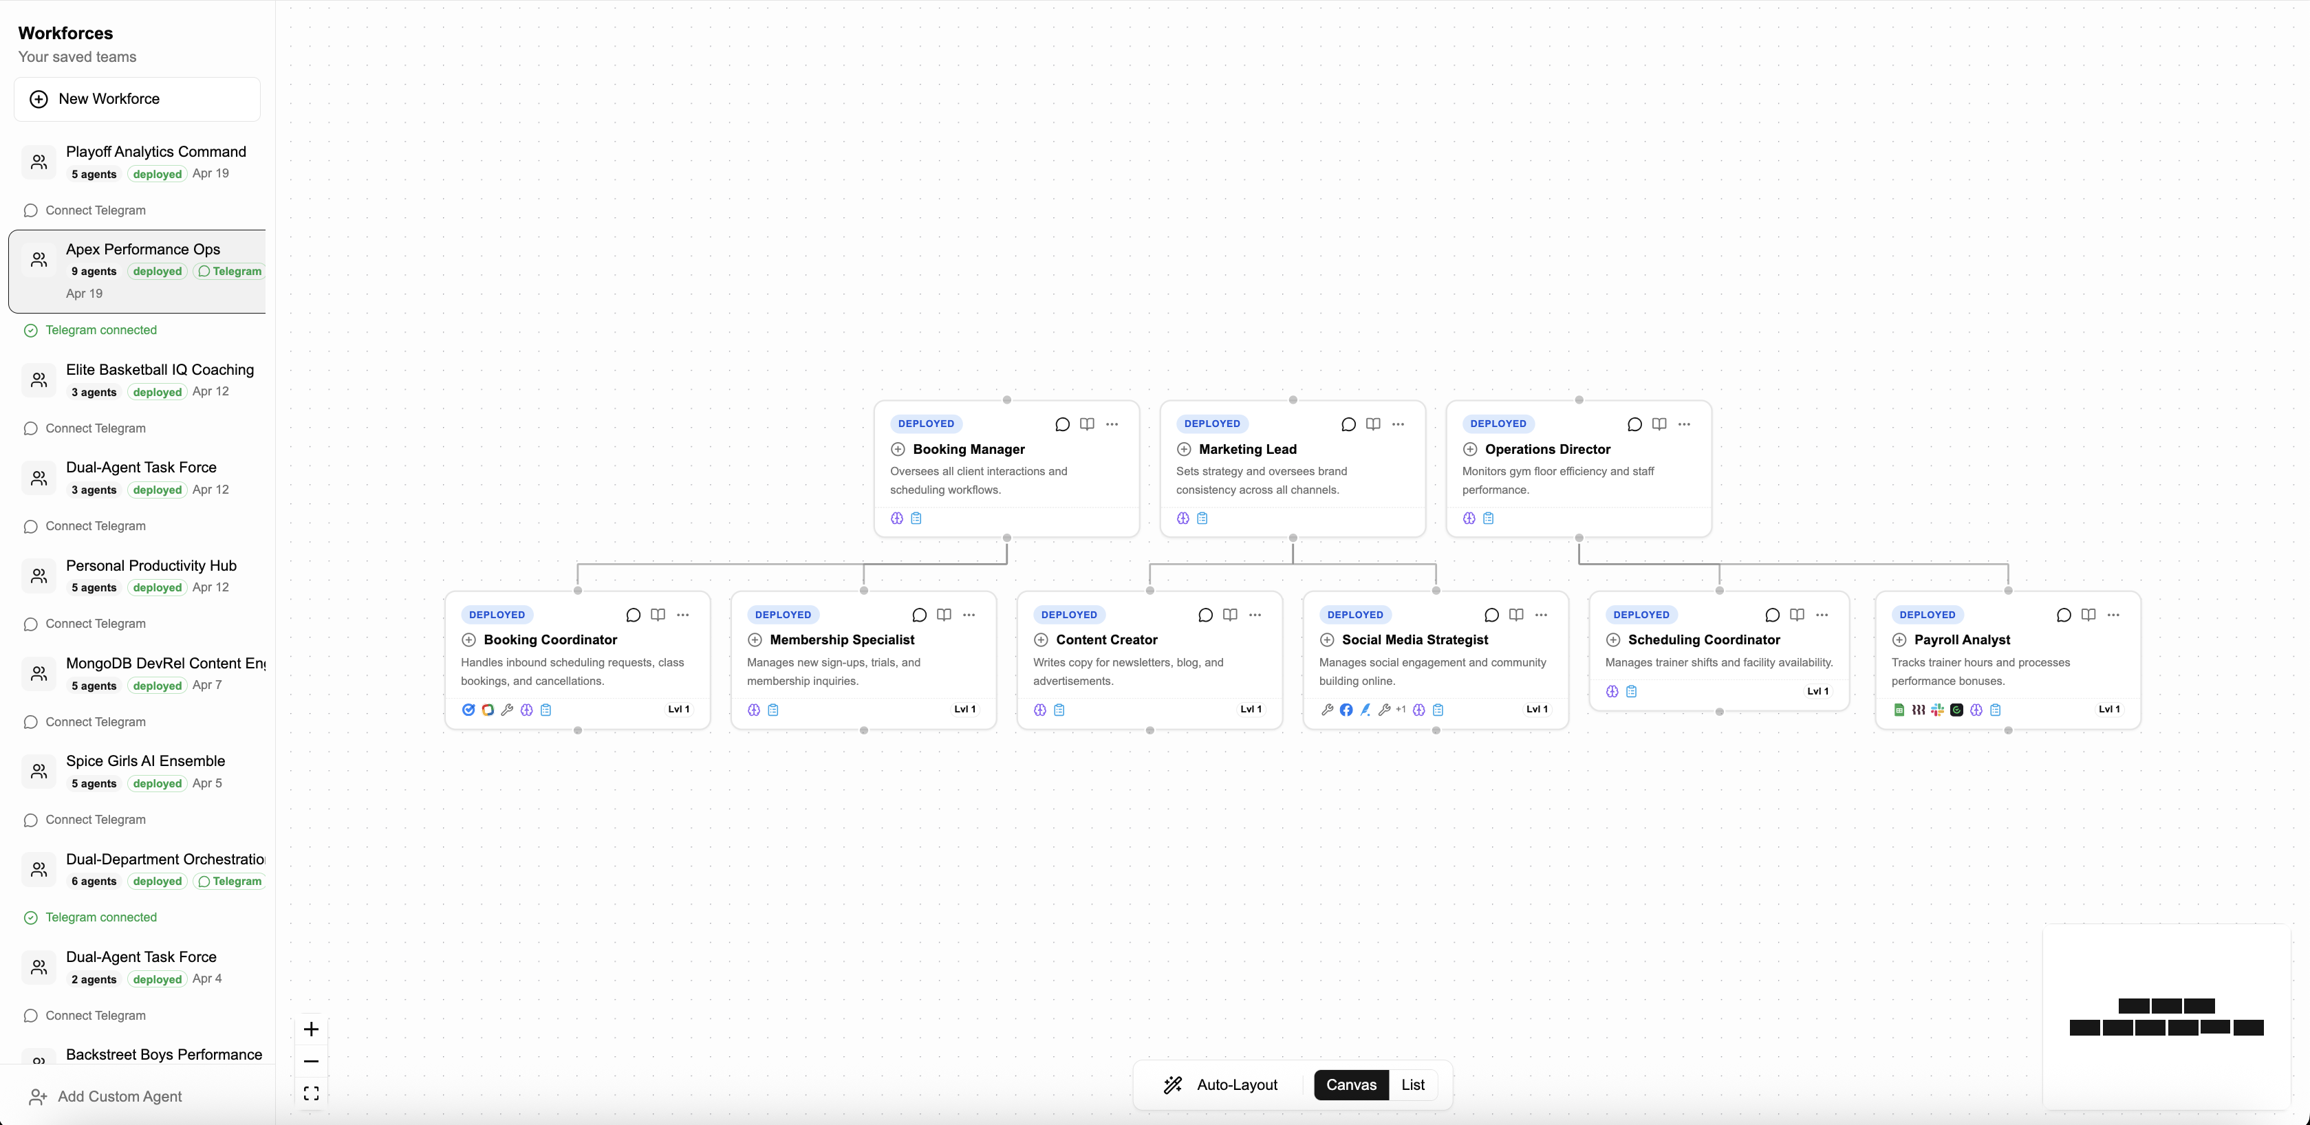Create a New Workforce

[136, 98]
